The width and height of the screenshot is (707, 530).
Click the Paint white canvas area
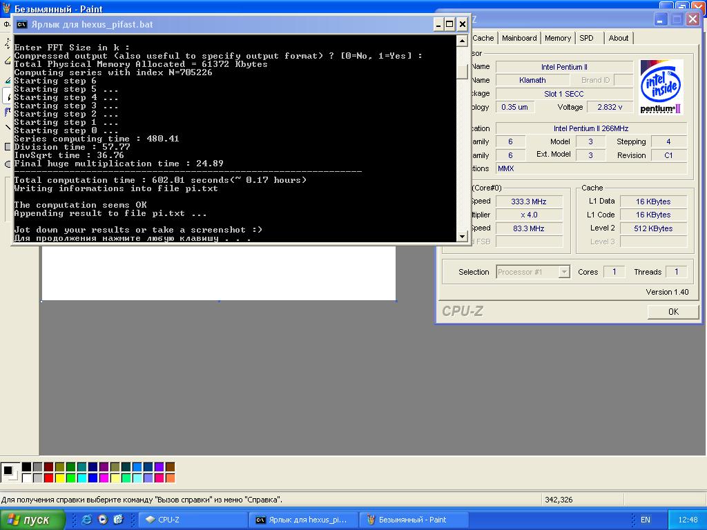tap(219, 273)
